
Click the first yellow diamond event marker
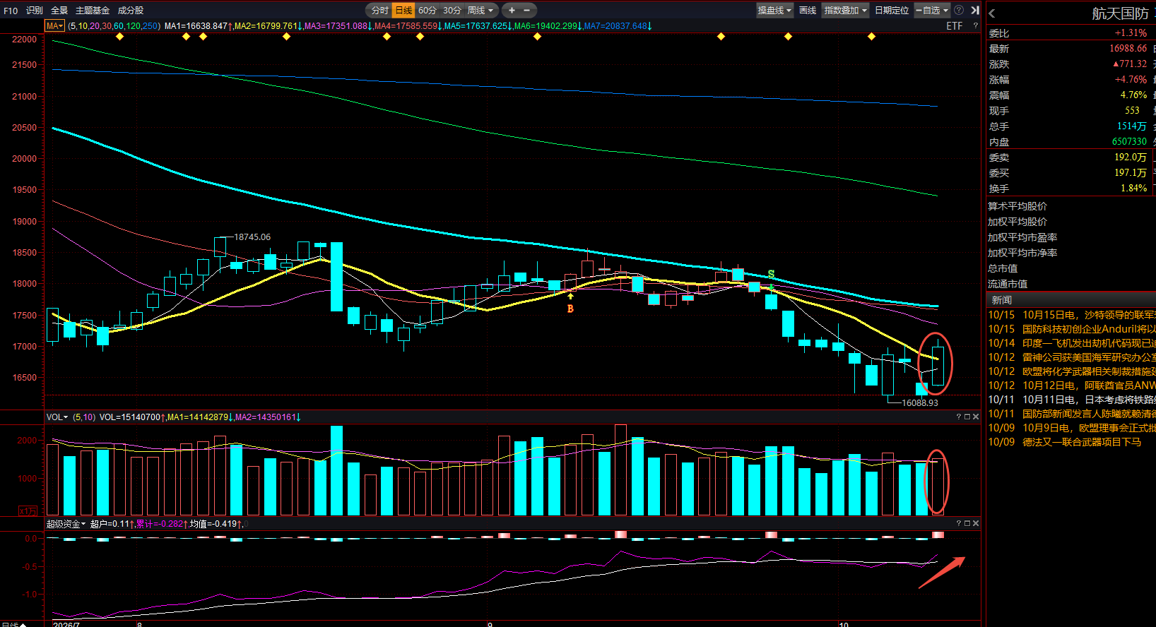119,37
